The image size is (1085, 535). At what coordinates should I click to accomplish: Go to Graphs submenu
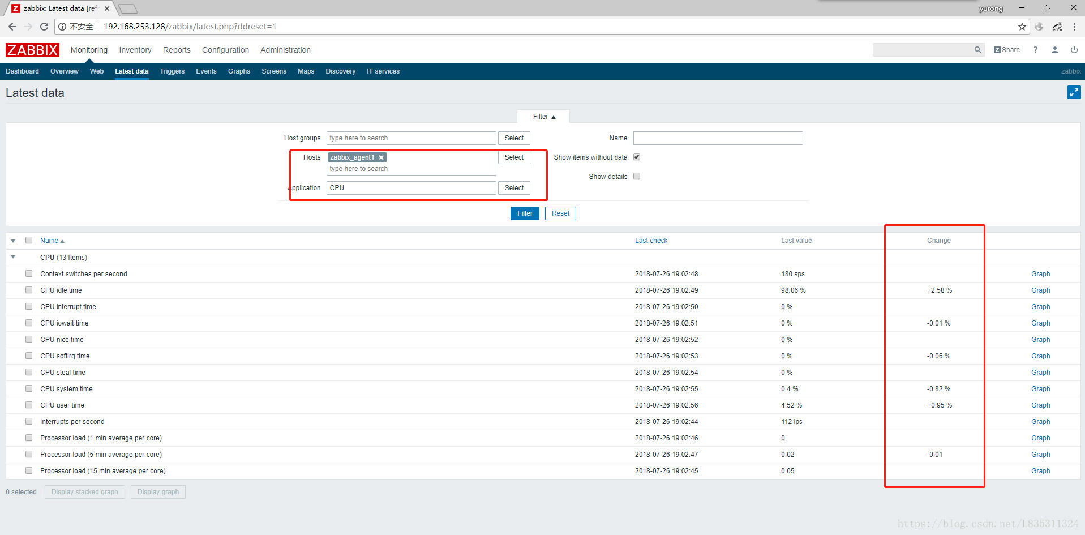pos(239,71)
